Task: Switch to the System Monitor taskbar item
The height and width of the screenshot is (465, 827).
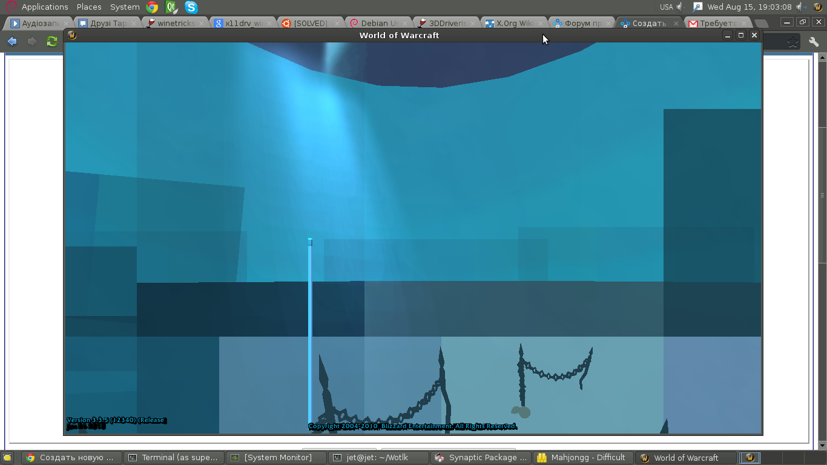Action: (276, 458)
